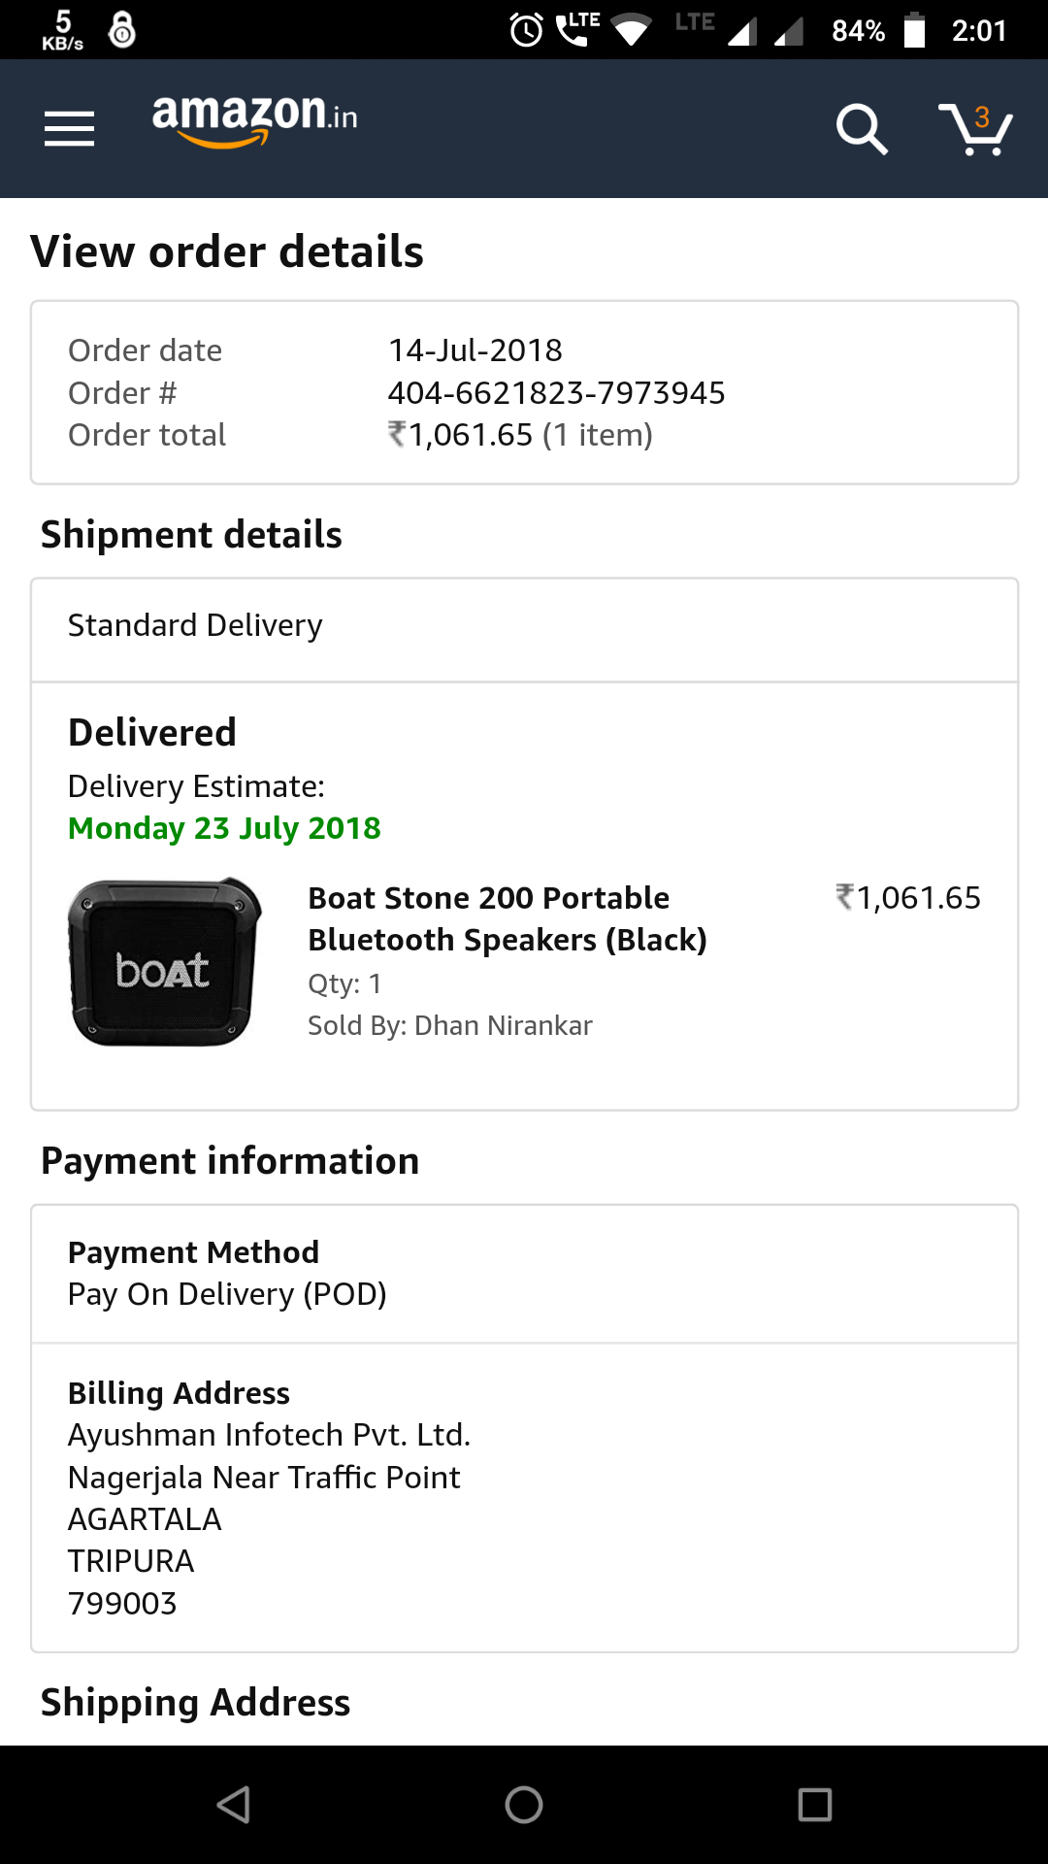Open the shopping cart with 3 items
Viewport: 1048px width, 1864px height.
(975, 129)
